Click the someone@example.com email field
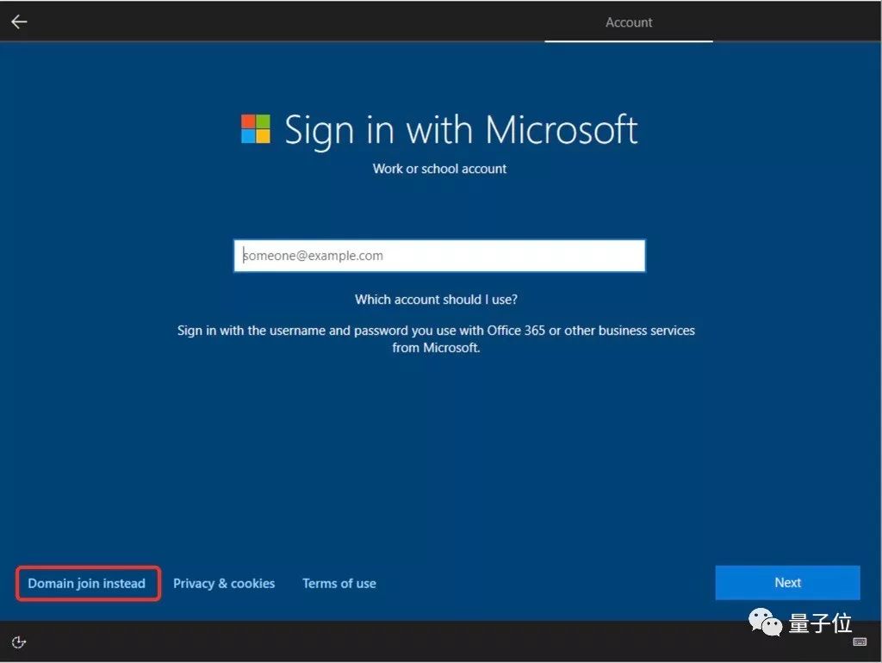 439,255
